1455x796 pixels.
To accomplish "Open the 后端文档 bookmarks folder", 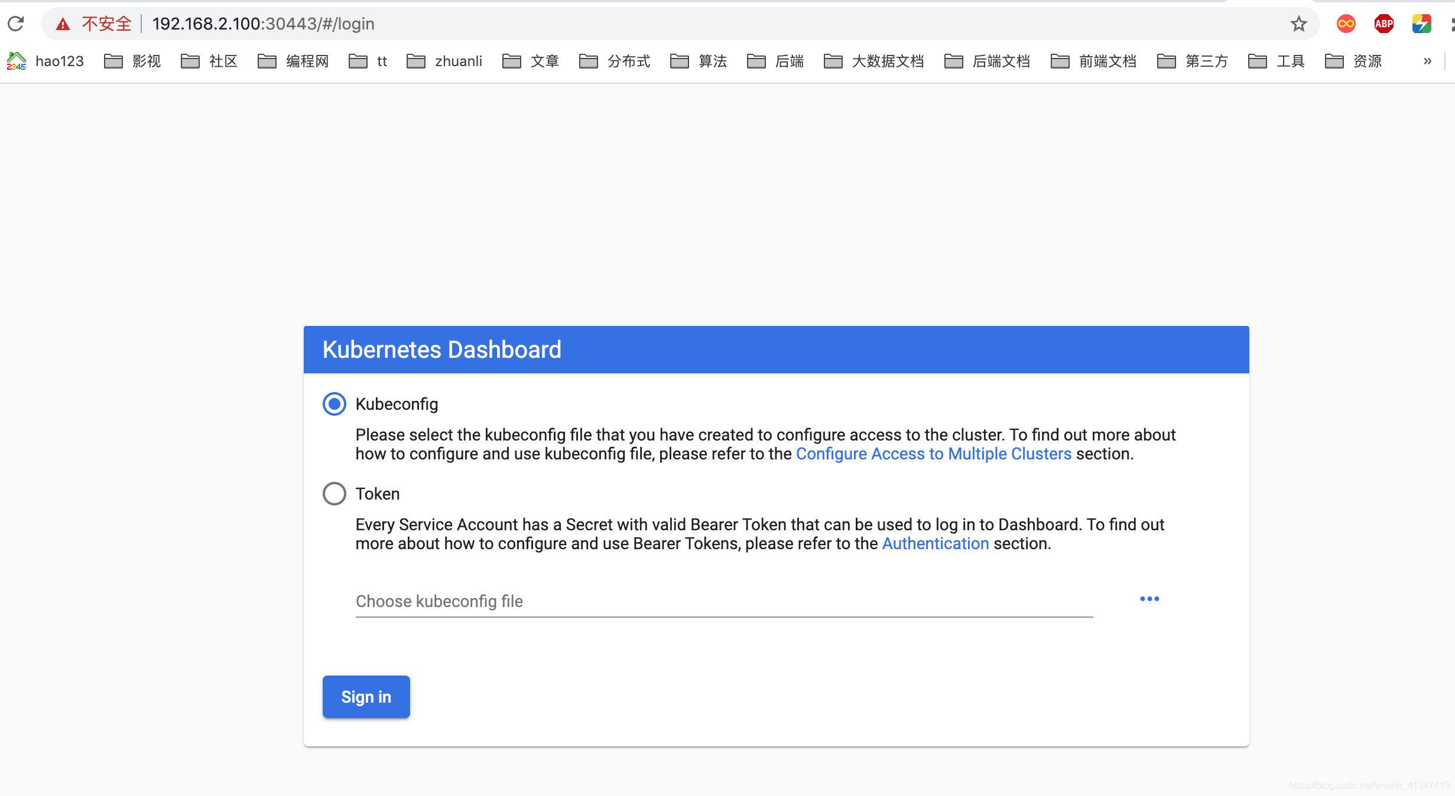I will pos(987,61).
